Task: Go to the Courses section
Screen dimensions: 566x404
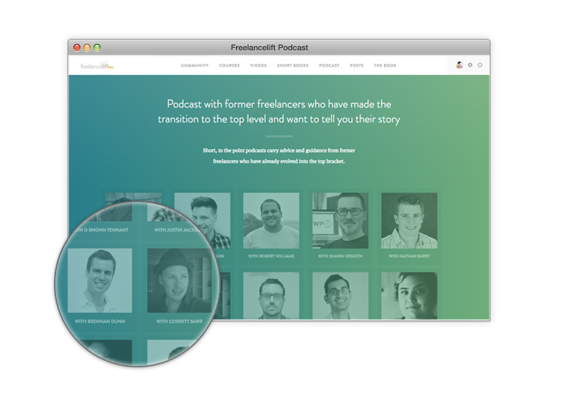Action: click(x=229, y=65)
